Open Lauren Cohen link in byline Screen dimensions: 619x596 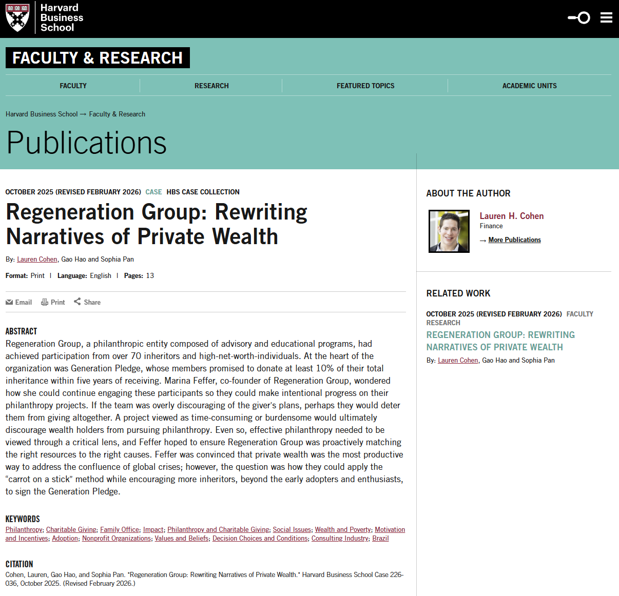pos(37,260)
